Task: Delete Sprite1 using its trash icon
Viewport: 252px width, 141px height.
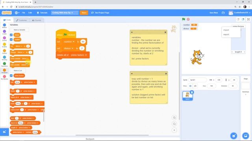Action: pyautogui.click(x=192, y=92)
